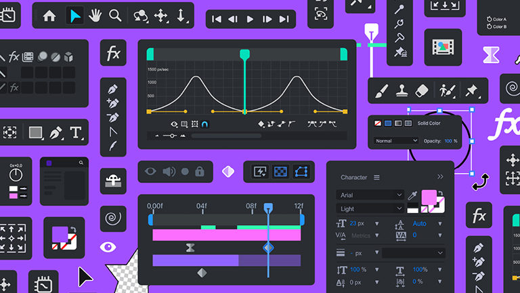Collapse Character panel with double chevron
520x293 pixels.
440,177
